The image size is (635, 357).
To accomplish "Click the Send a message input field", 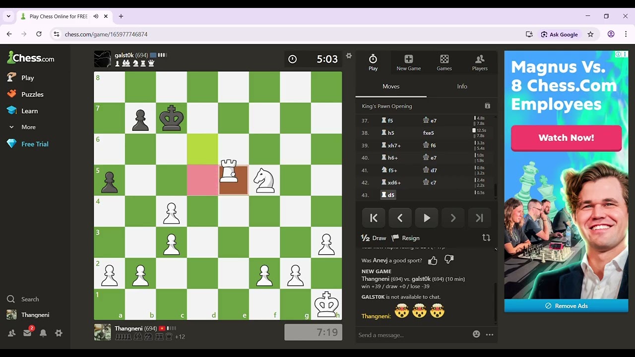I will pyautogui.click(x=412, y=335).
